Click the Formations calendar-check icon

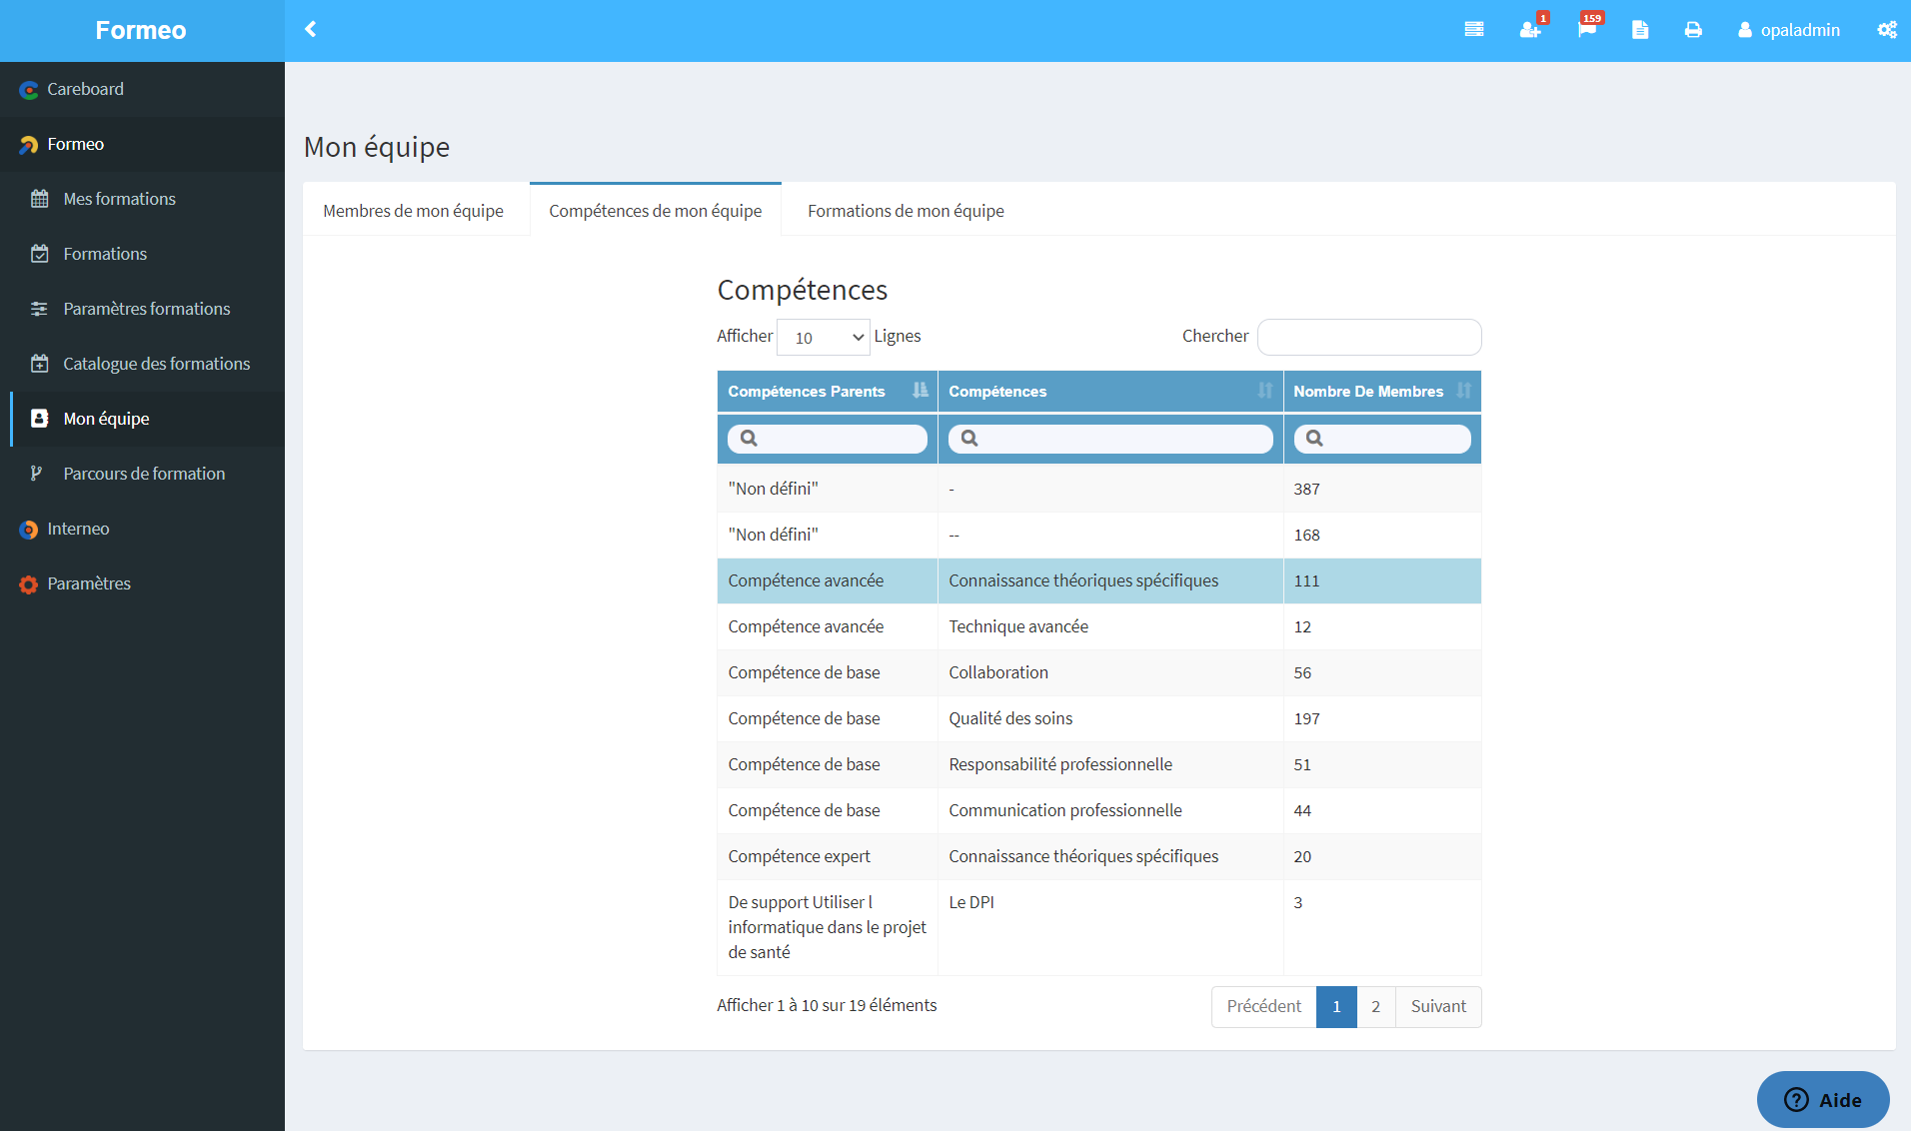pos(39,254)
